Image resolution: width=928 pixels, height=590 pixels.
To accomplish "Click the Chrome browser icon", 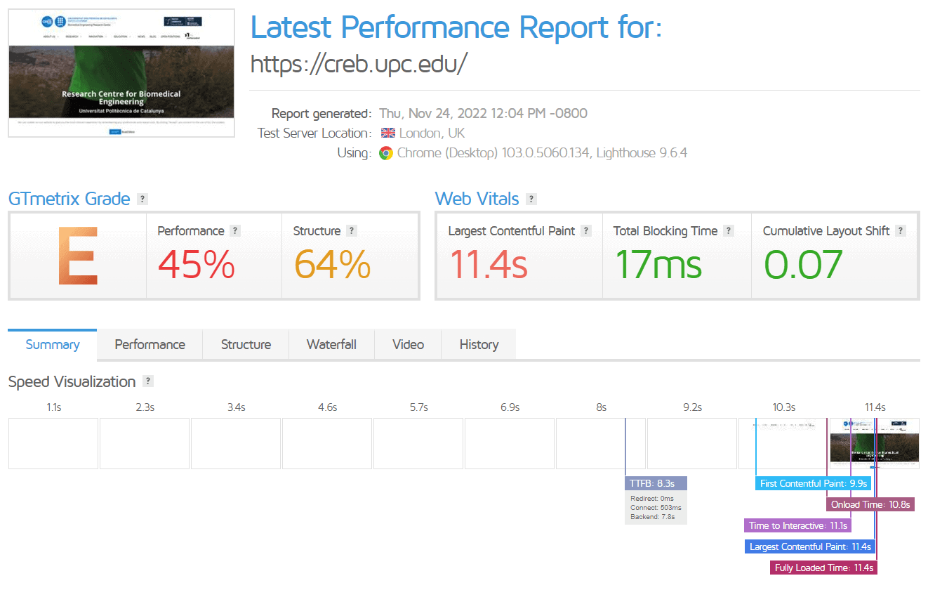I will [385, 153].
